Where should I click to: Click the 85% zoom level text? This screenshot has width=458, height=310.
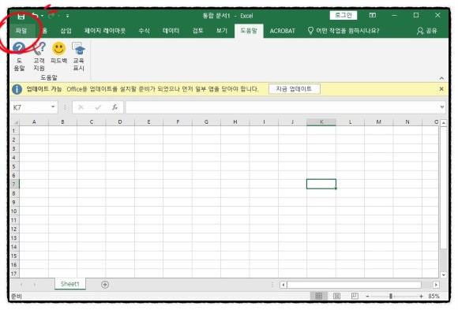click(434, 297)
